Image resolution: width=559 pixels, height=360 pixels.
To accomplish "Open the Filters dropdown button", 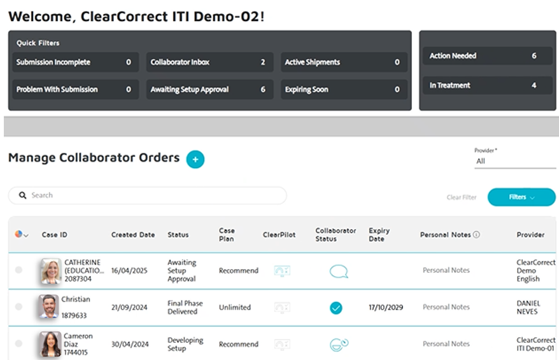I will (x=521, y=197).
